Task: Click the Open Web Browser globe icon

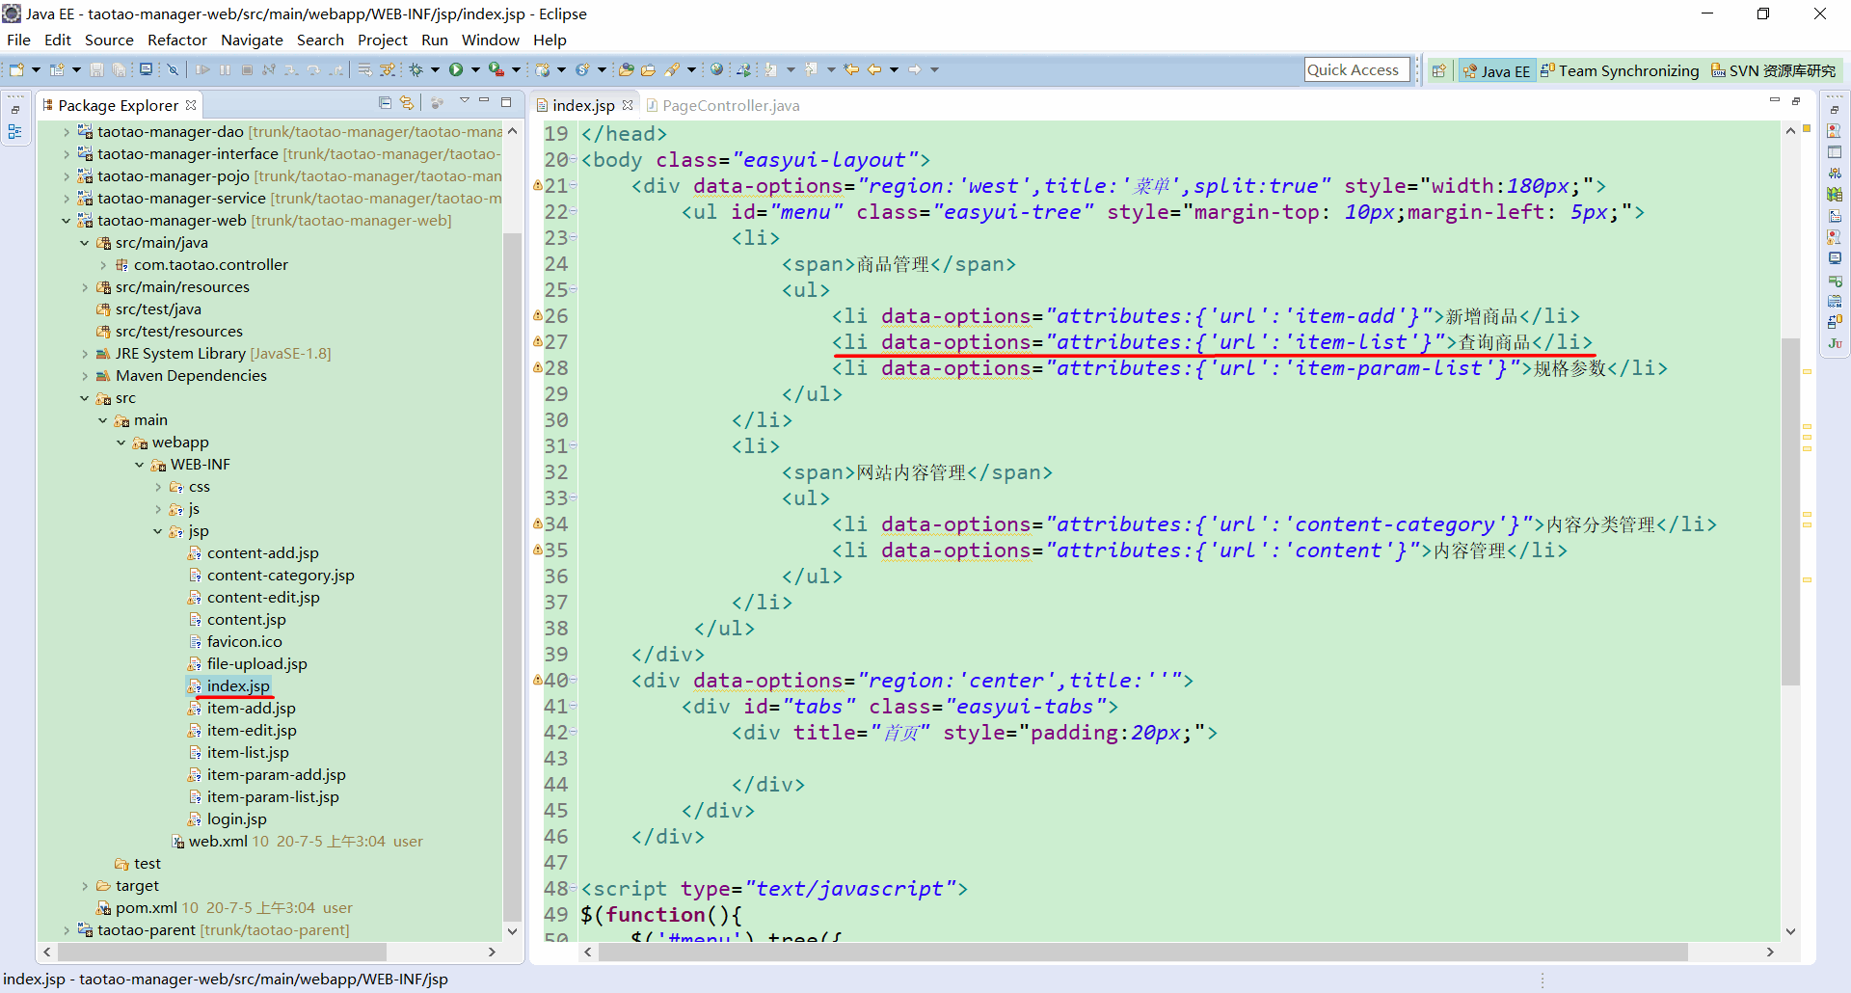Action: pos(716,69)
